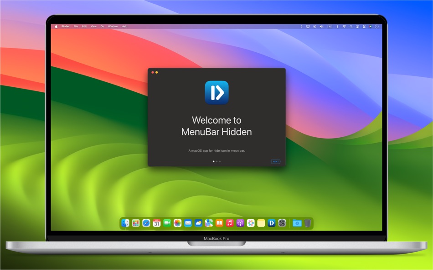Open the Go menu
The image size is (433, 270).
(x=102, y=26)
